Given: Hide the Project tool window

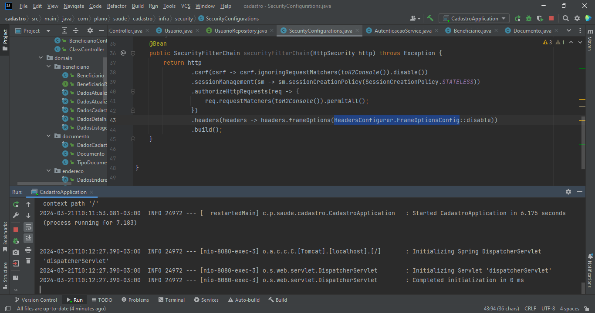Looking at the screenshot, I should click(101, 30).
